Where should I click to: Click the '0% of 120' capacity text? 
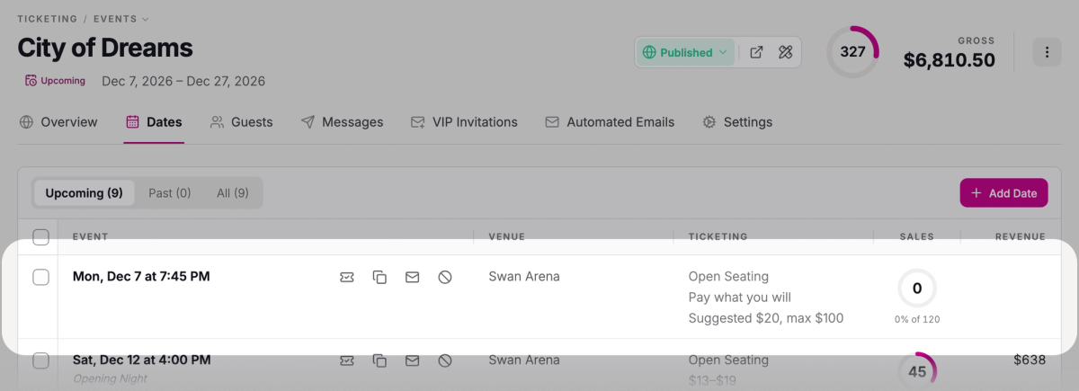(x=917, y=319)
